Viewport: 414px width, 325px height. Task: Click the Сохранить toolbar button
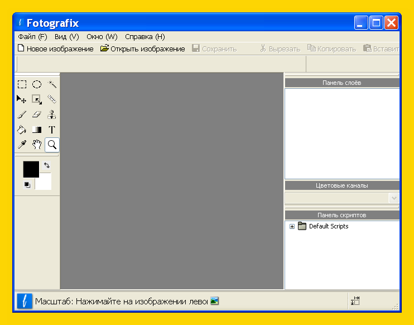[x=214, y=49]
